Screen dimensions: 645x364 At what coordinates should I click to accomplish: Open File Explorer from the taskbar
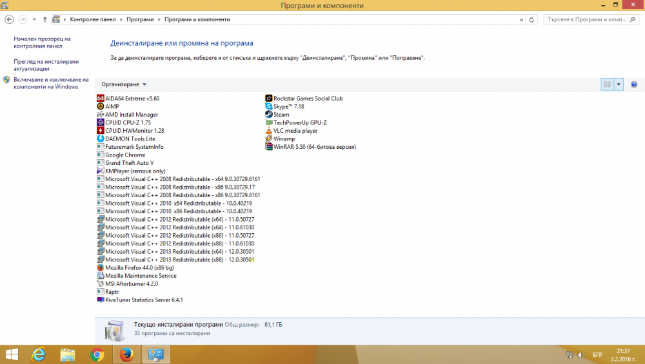(68, 354)
